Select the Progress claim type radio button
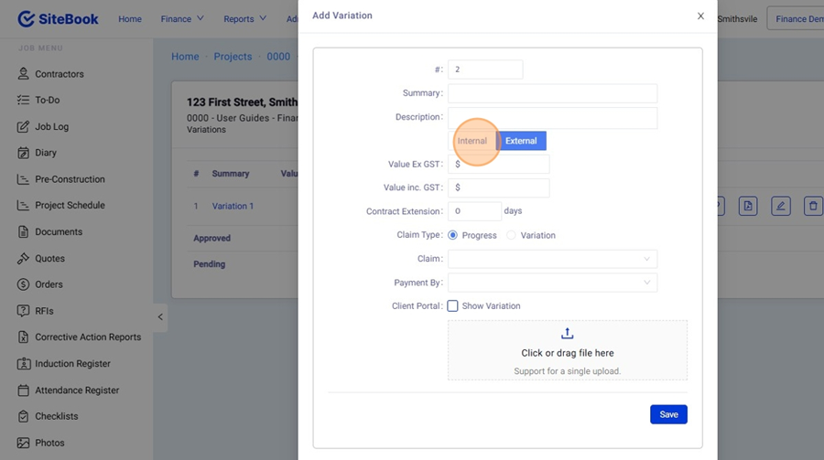The height and width of the screenshot is (460, 824). pos(453,235)
